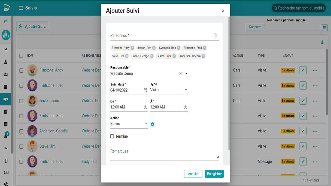The image size is (331, 186).
Task: Open the single person sidebar icon
Action: (x=6, y=62)
